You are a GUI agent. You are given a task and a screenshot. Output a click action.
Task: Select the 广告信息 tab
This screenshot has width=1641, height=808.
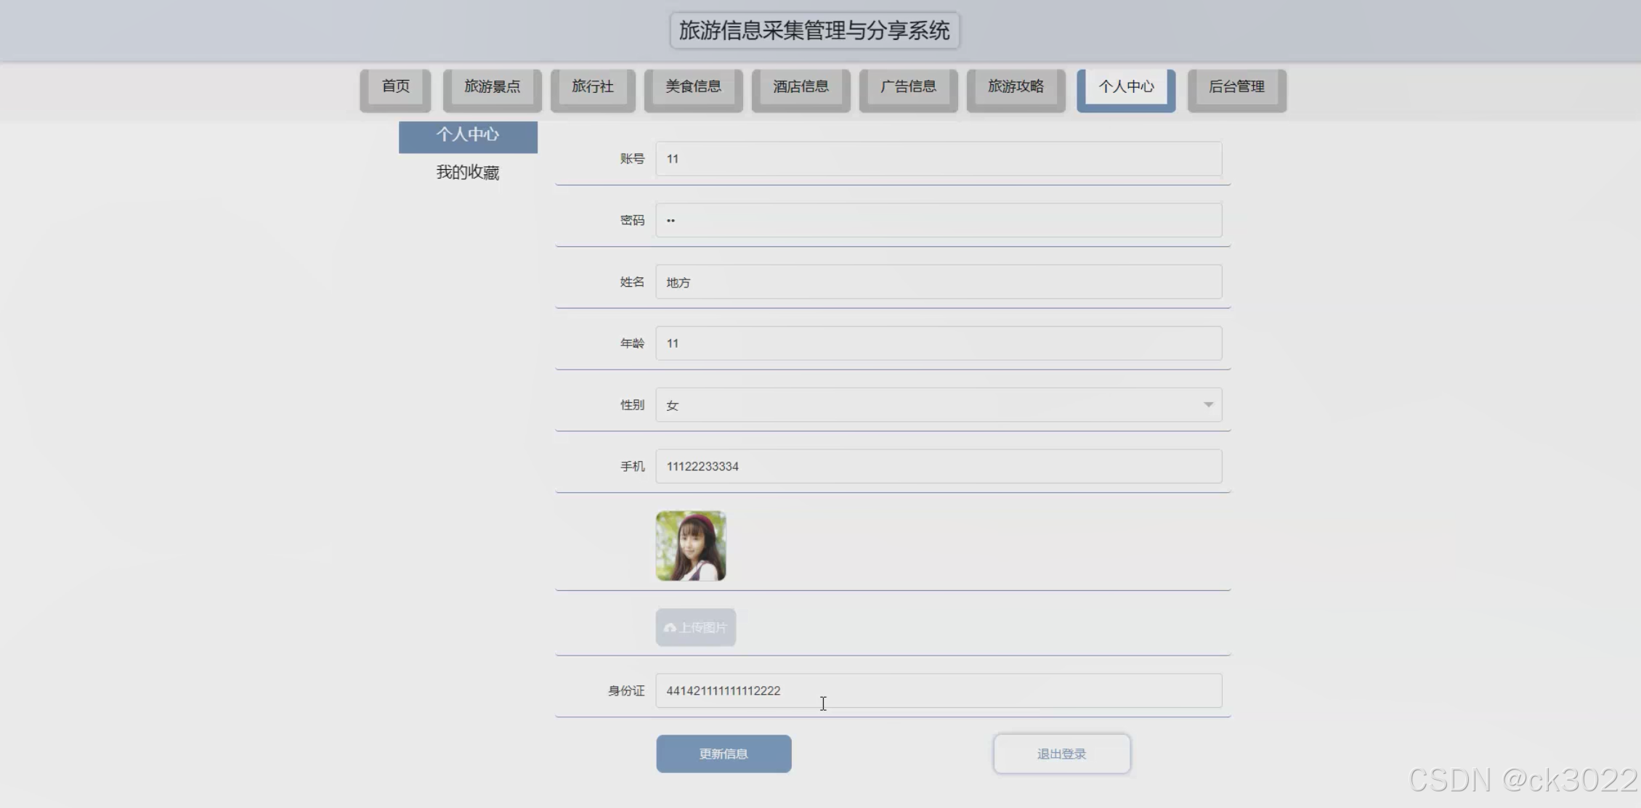point(908,87)
